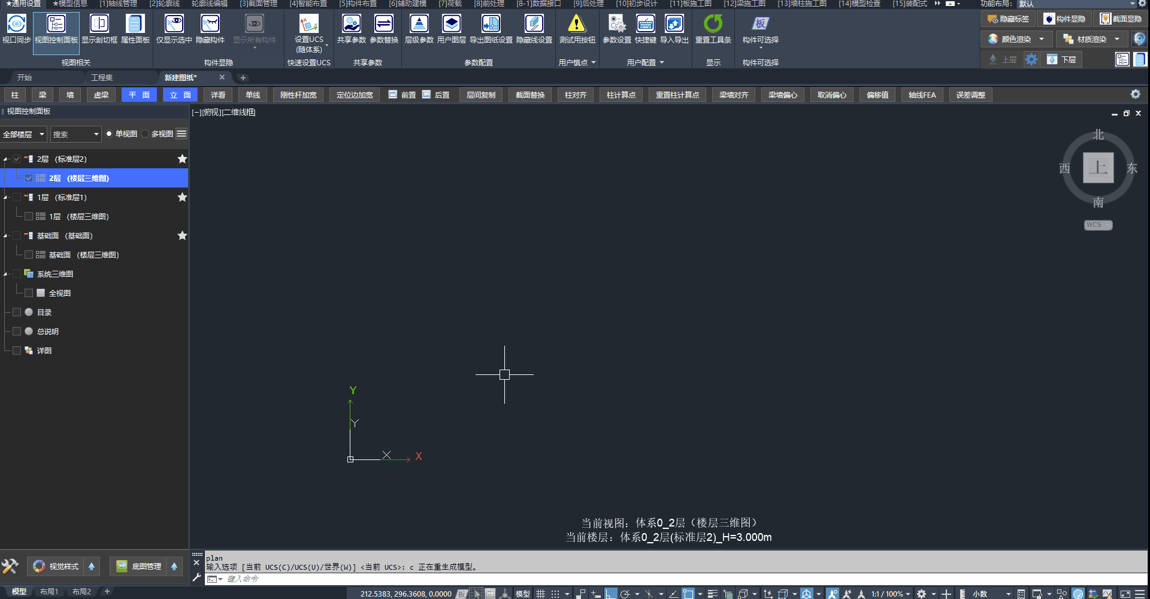Click the 显示剖切框 section box icon
Screen dimensions: 1150x599
99,24
